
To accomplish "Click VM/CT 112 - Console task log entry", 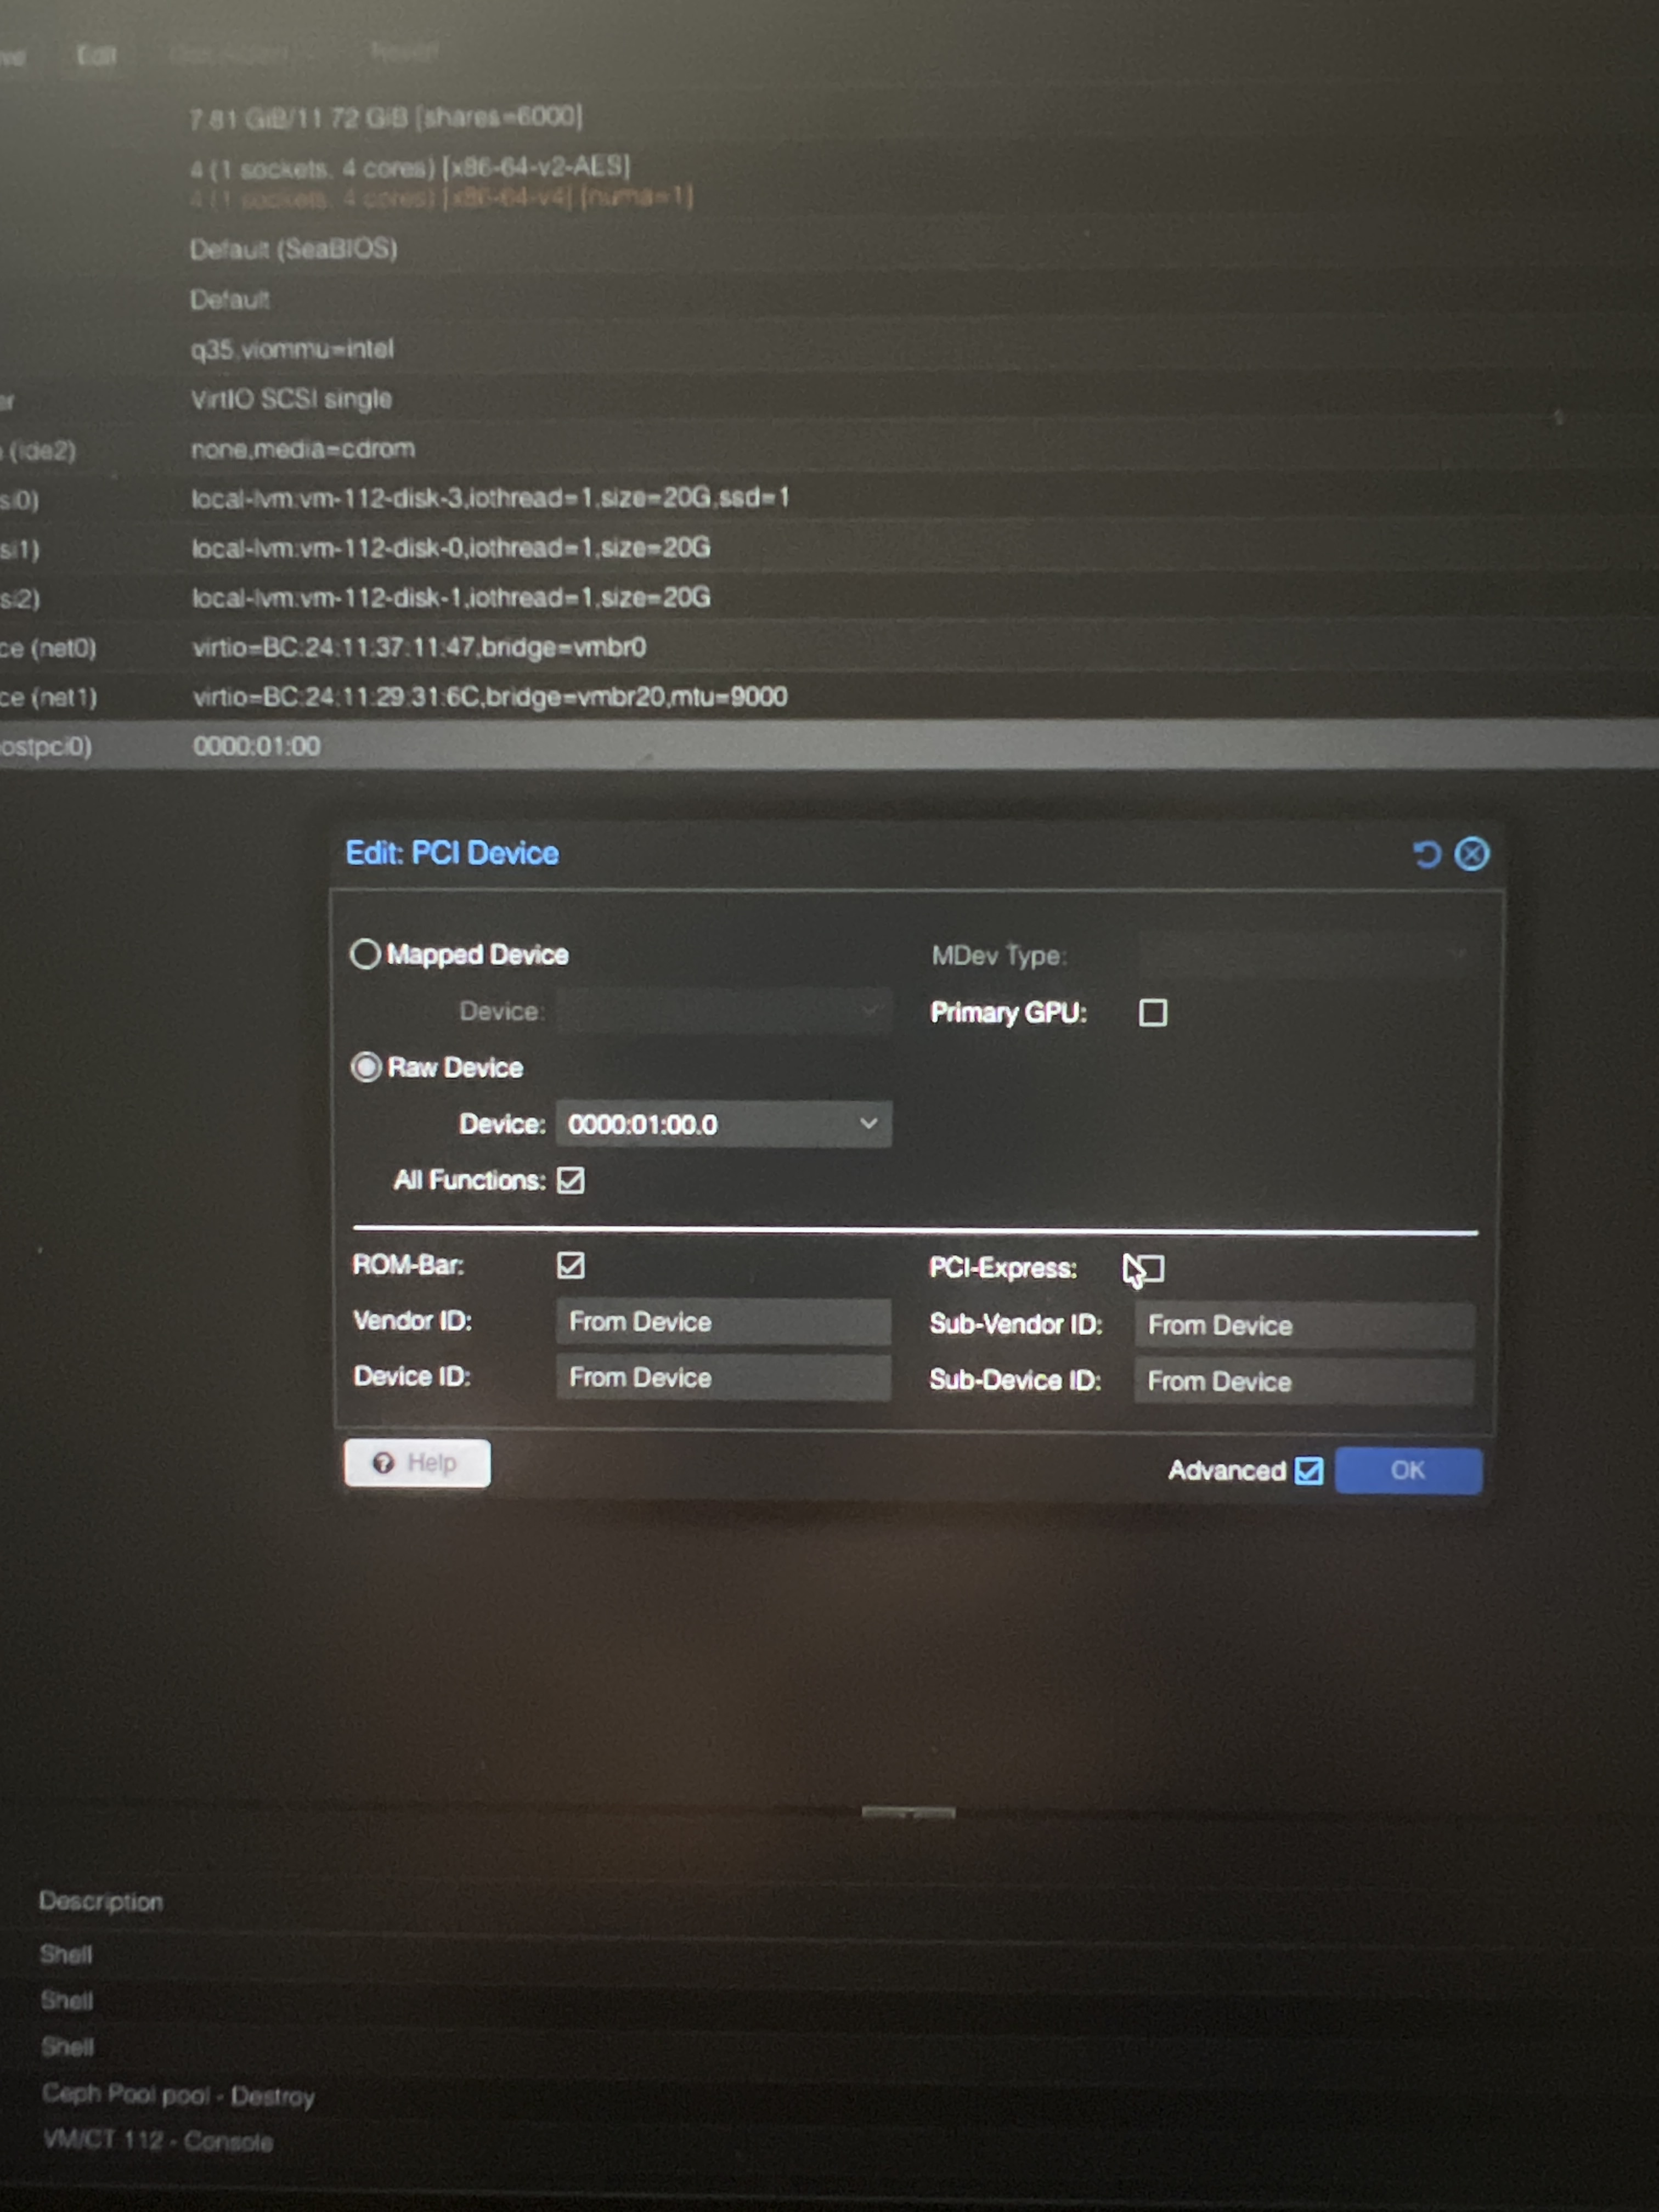I will tap(158, 2141).
